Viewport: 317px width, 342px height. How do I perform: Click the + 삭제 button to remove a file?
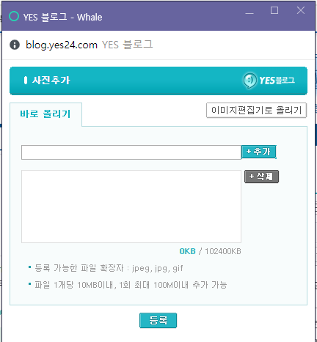click(x=261, y=176)
